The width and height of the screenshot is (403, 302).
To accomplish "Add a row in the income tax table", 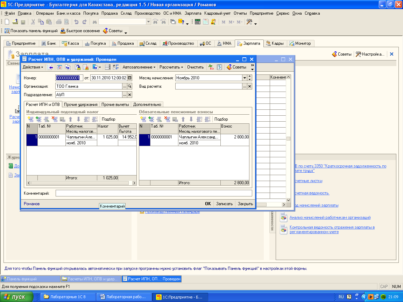I will [x=30, y=119].
